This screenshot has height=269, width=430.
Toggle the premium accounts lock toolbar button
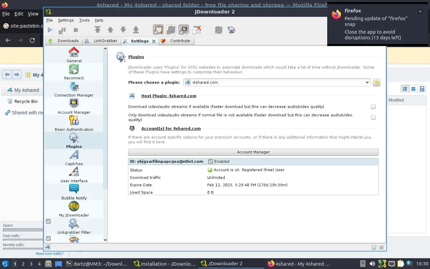point(184,30)
